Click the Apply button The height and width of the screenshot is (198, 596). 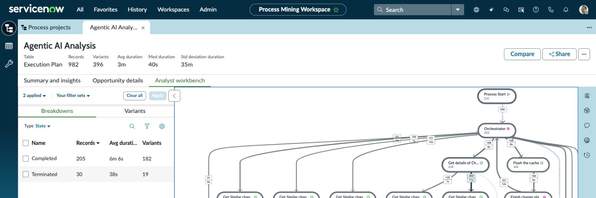(x=158, y=95)
